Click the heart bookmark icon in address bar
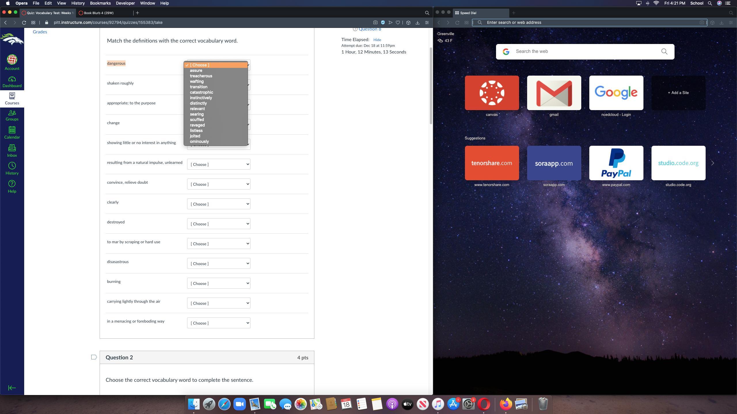Viewport: 737px width, 414px height. 398,22
